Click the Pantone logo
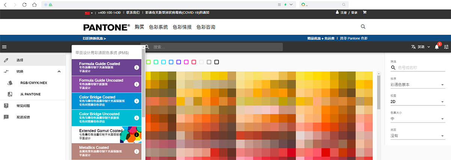The width and height of the screenshot is (451, 160). (x=107, y=27)
